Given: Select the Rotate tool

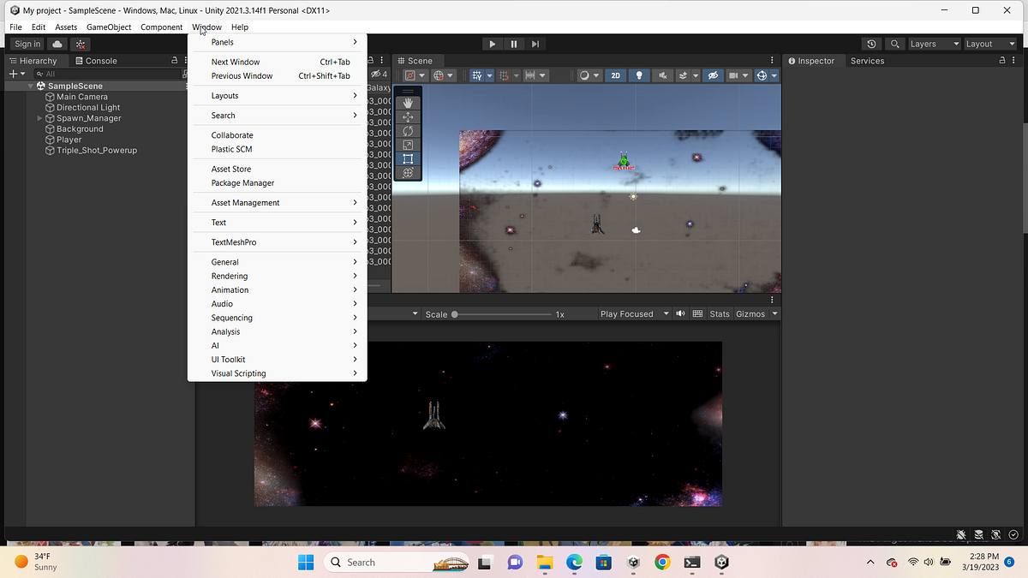Looking at the screenshot, I should [408, 131].
